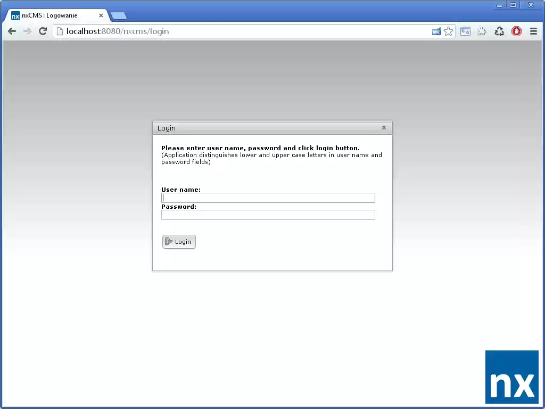The image size is (545, 409).
Task: Click the red stop-hand adblock icon
Action: pyautogui.click(x=516, y=31)
